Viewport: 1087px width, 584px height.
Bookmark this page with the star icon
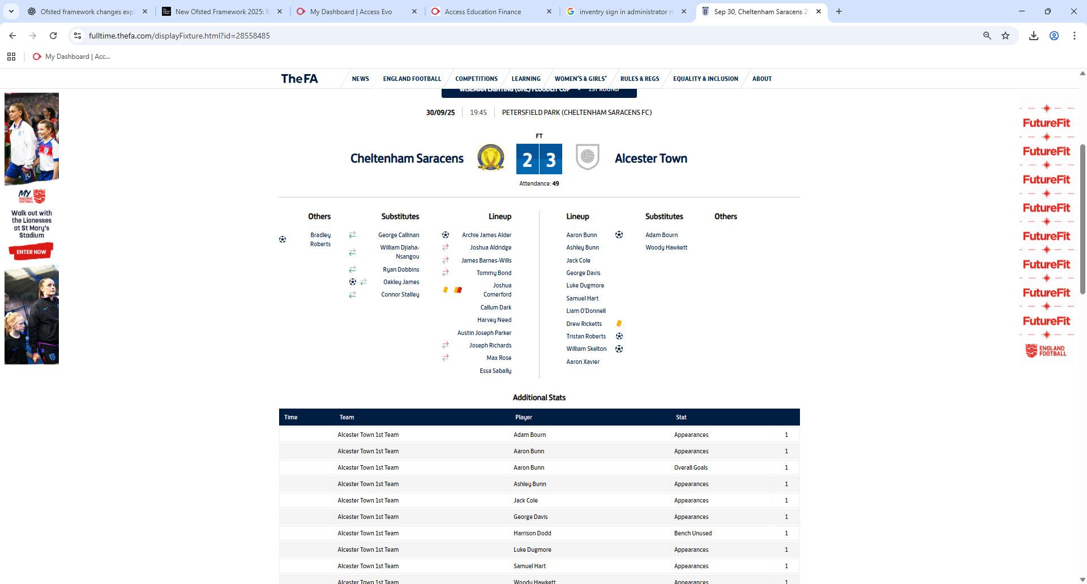(x=1005, y=36)
